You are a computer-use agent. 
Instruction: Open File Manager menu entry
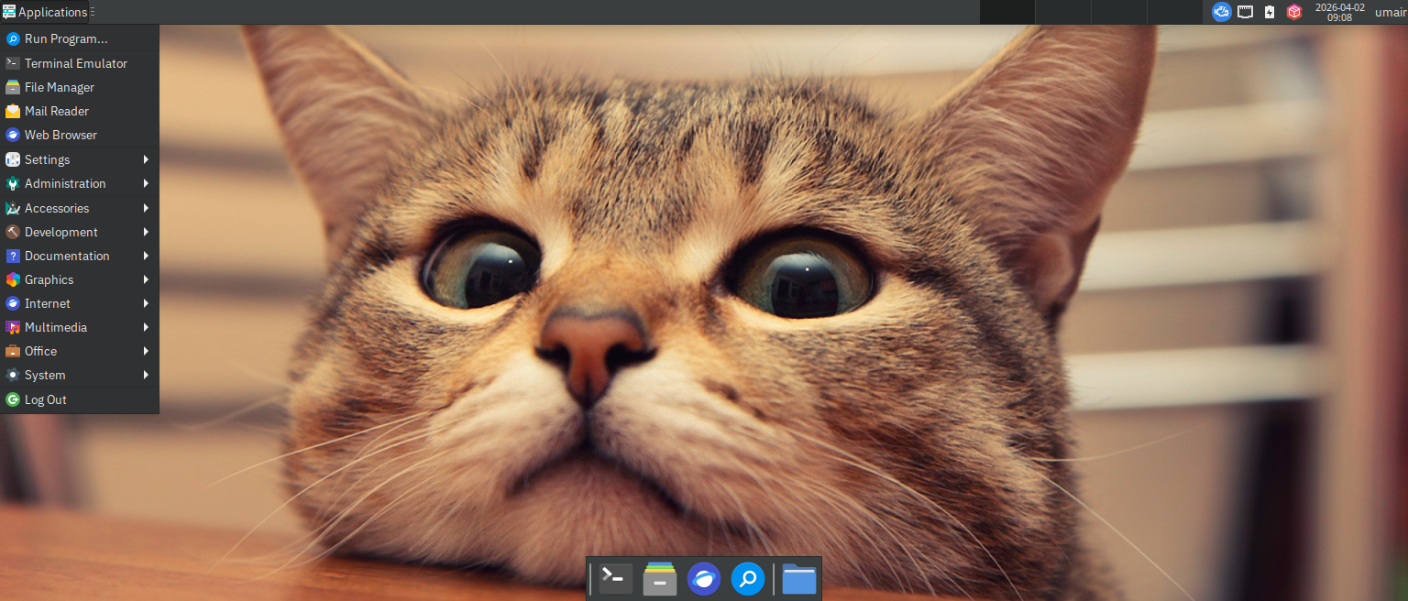[x=80, y=87]
